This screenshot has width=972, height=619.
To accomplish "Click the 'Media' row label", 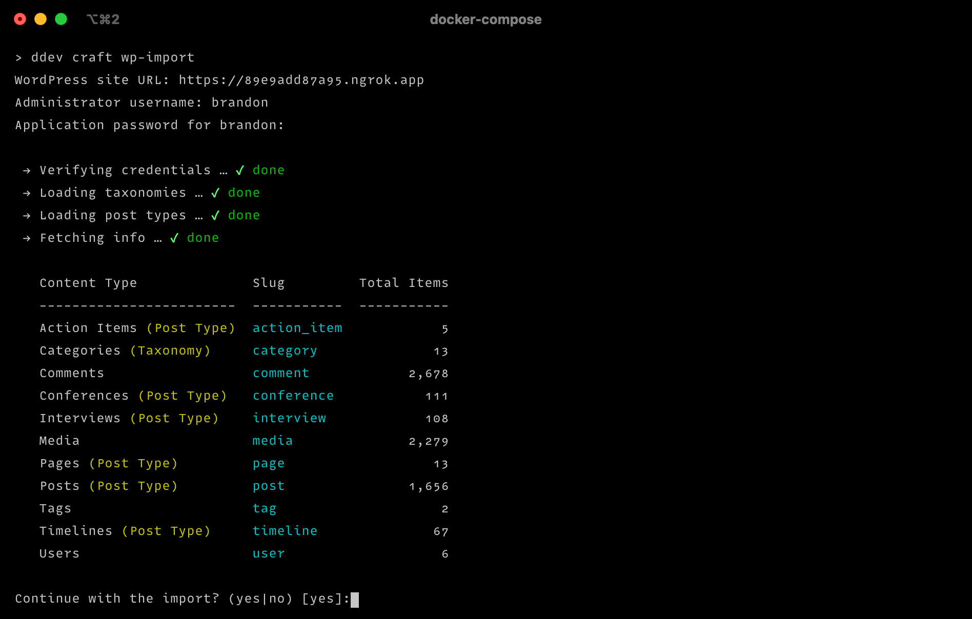I will click(x=59, y=441).
